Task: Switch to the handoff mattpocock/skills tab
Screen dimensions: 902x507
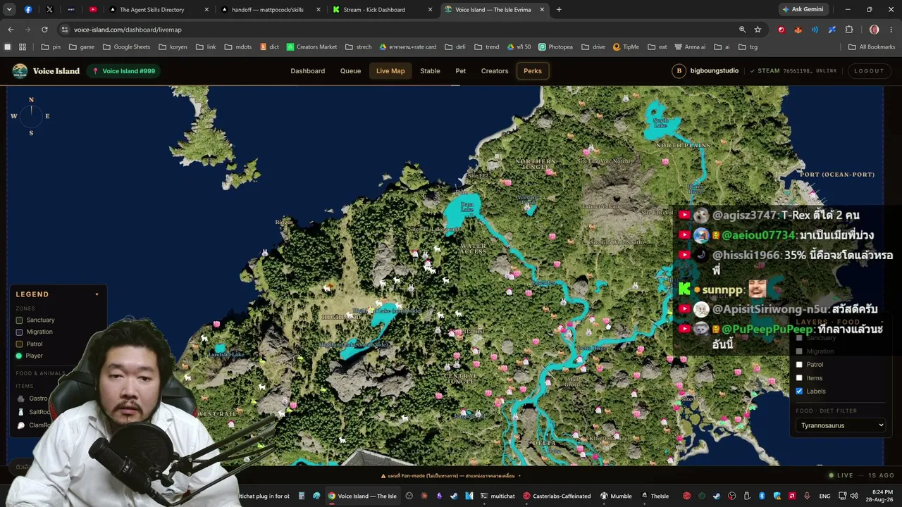Action: (271, 10)
